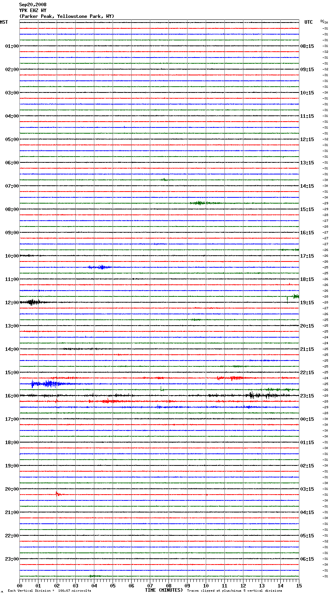
Task: Select the 09:00 MST time label
Action: coord(12,233)
